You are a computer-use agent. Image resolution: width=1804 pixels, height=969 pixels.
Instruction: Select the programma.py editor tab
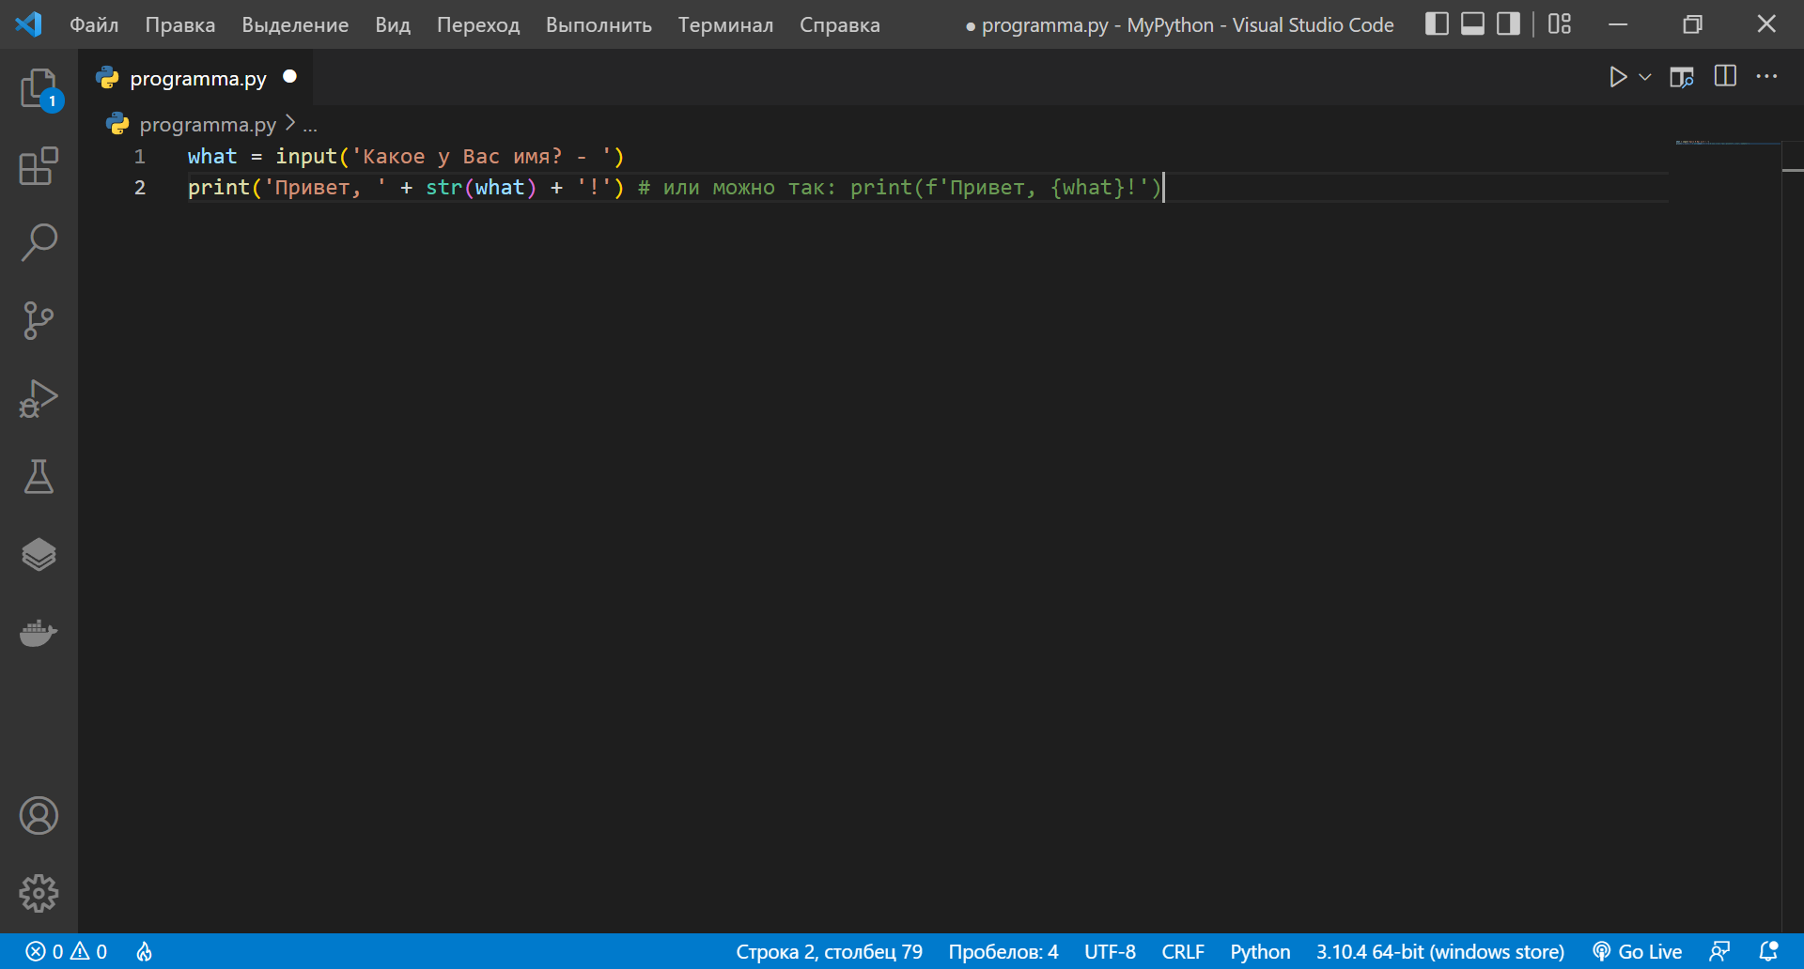197,78
